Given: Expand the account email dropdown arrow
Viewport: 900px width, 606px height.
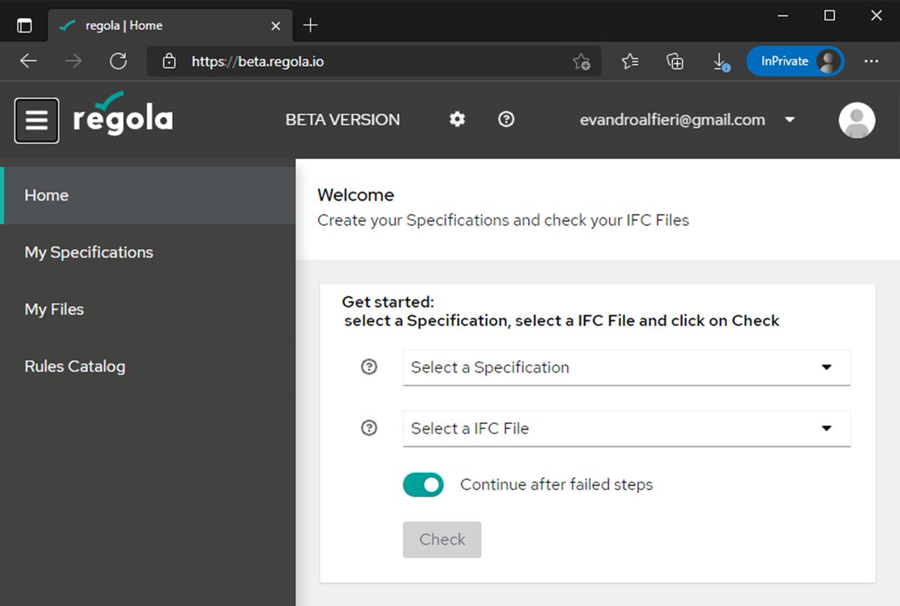Looking at the screenshot, I should (790, 120).
